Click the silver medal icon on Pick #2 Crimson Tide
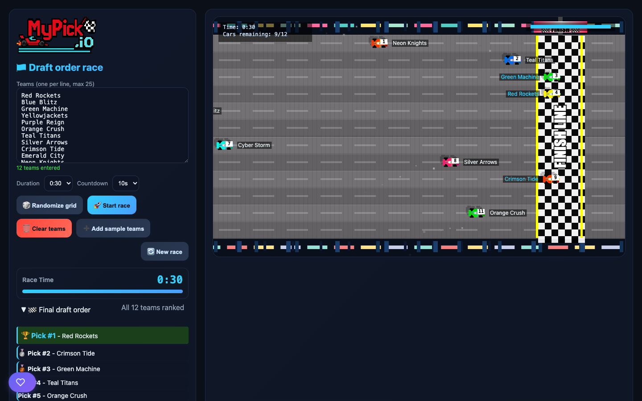642x401 pixels. (22, 353)
